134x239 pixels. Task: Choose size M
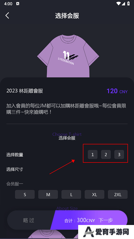pos(48,194)
